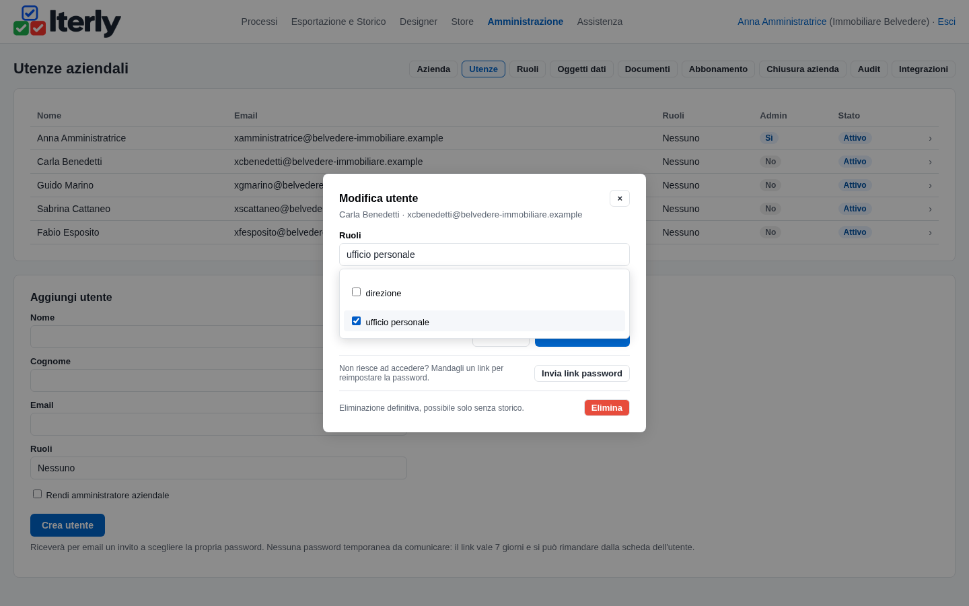Go to Designer menu

tap(419, 22)
